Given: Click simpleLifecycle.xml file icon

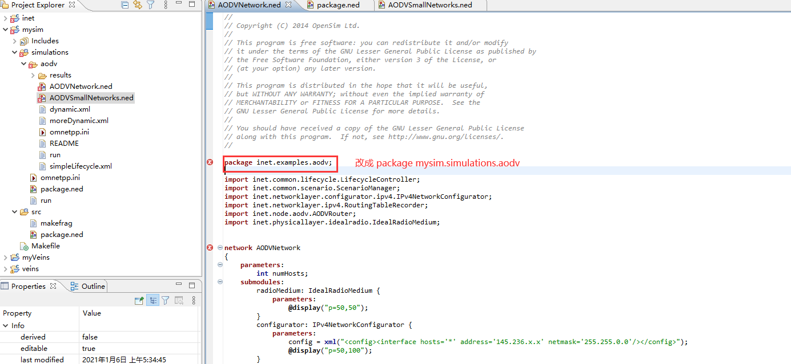Looking at the screenshot, I should [43, 166].
